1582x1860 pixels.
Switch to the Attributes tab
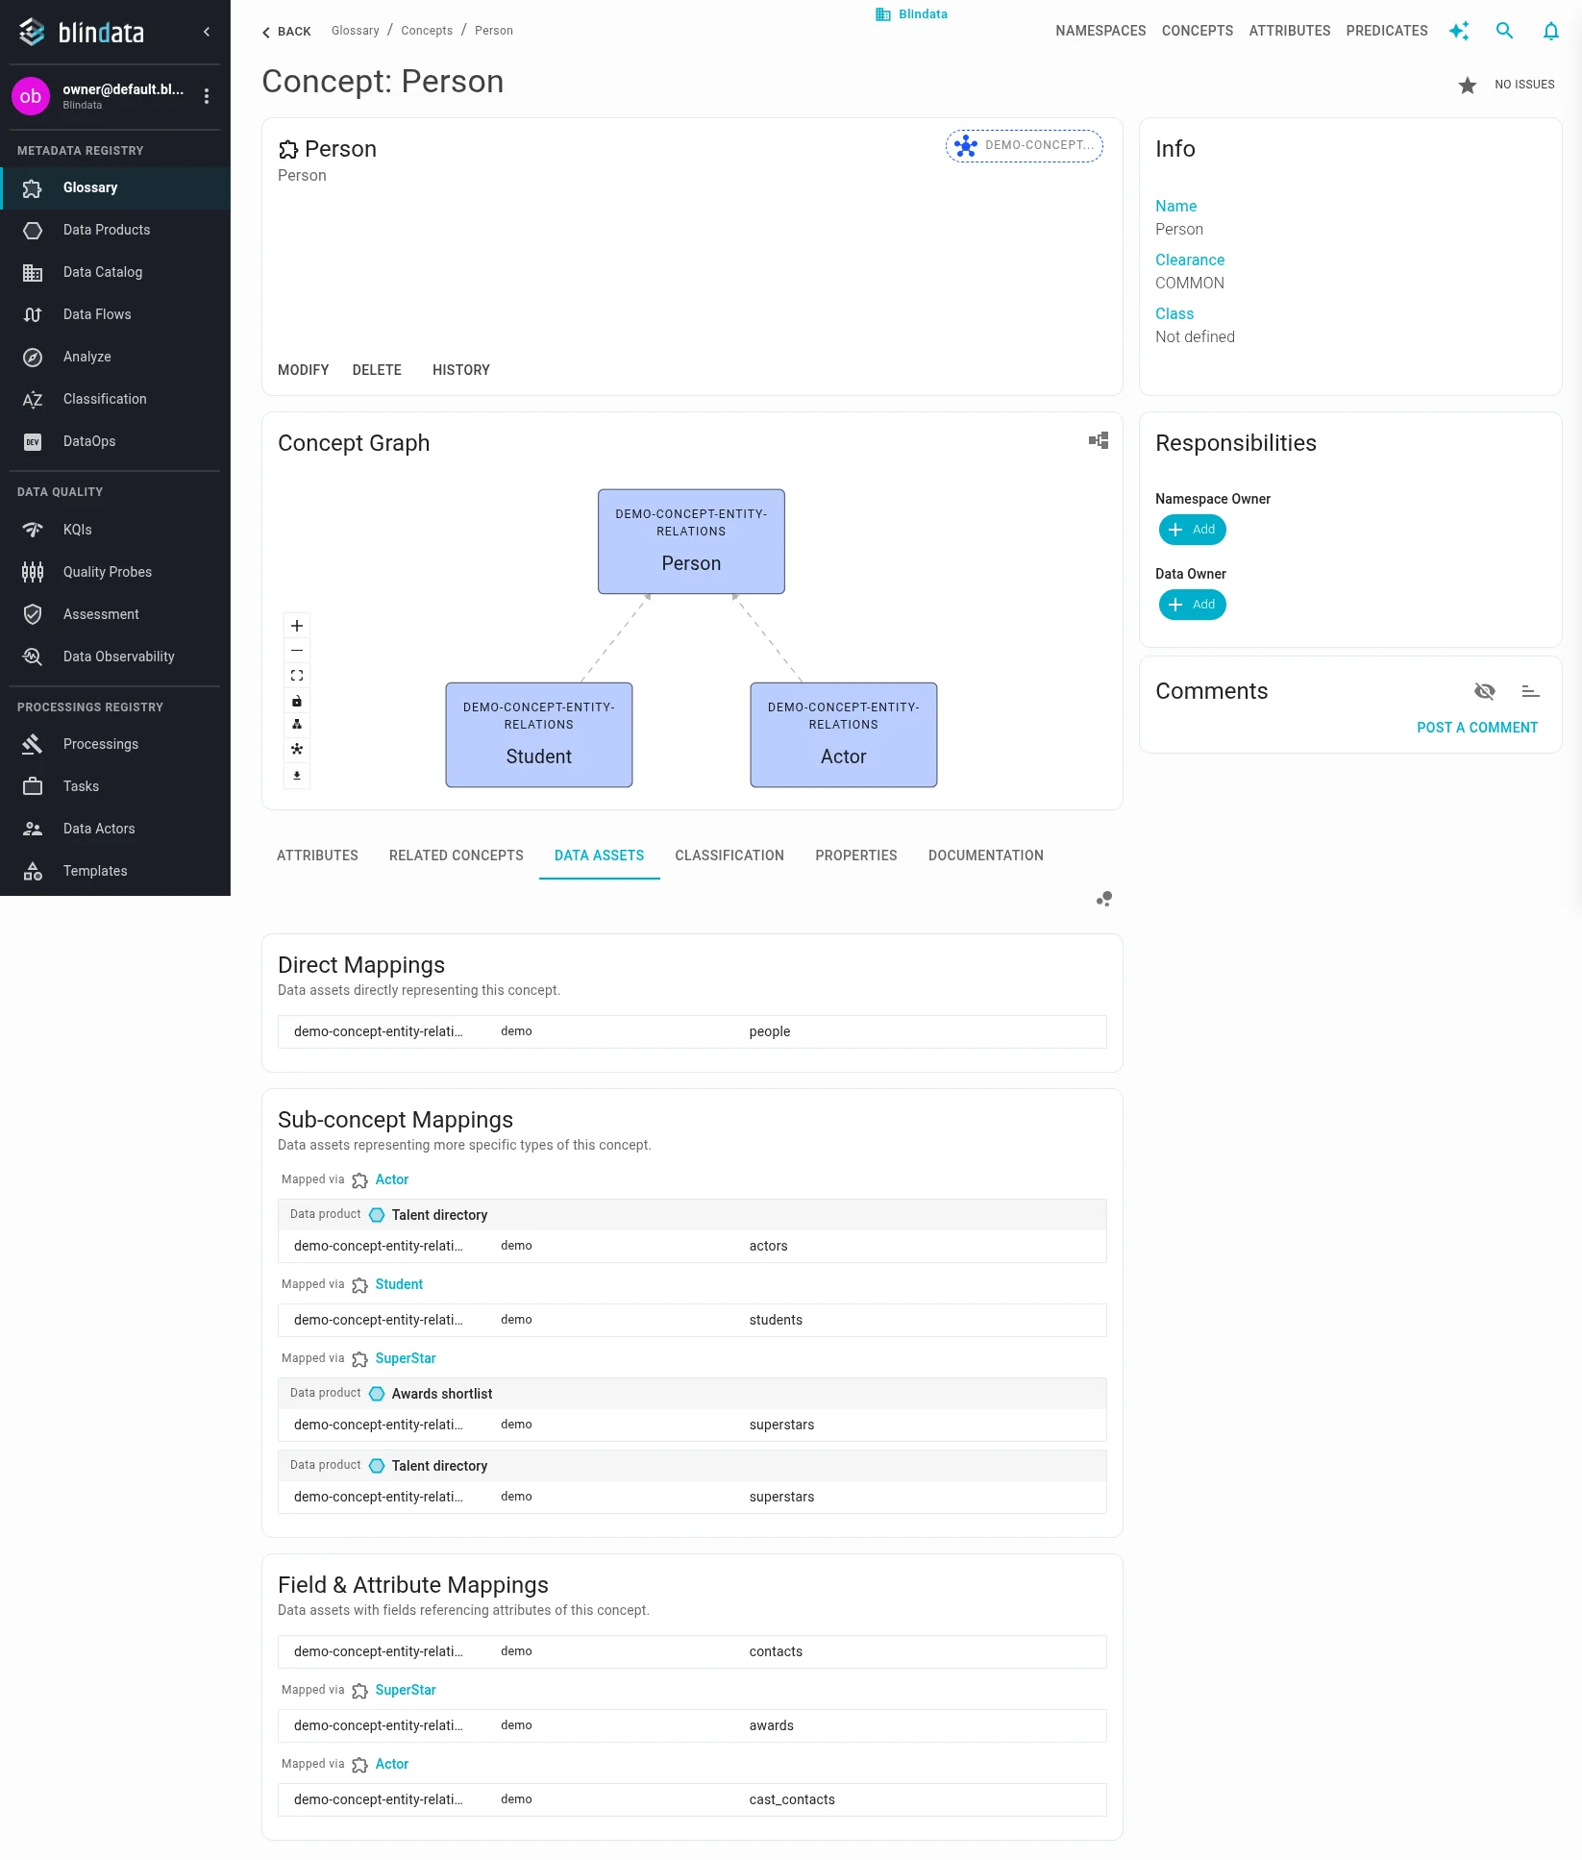point(317,856)
